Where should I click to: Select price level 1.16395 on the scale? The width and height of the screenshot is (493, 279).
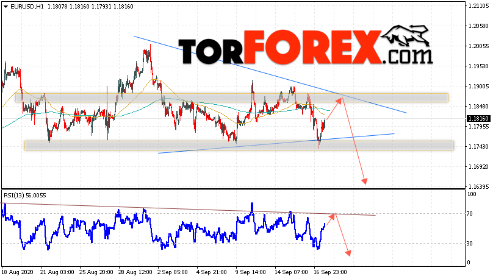pos(478,187)
